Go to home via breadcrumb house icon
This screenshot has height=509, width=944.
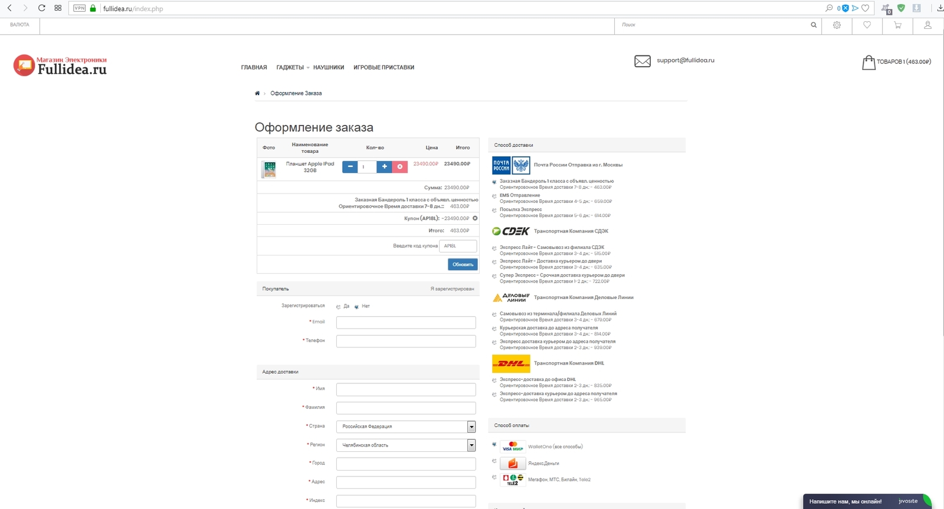pos(257,93)
